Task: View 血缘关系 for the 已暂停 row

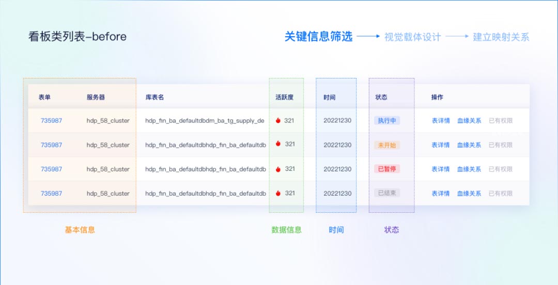Action: (469, 169)
